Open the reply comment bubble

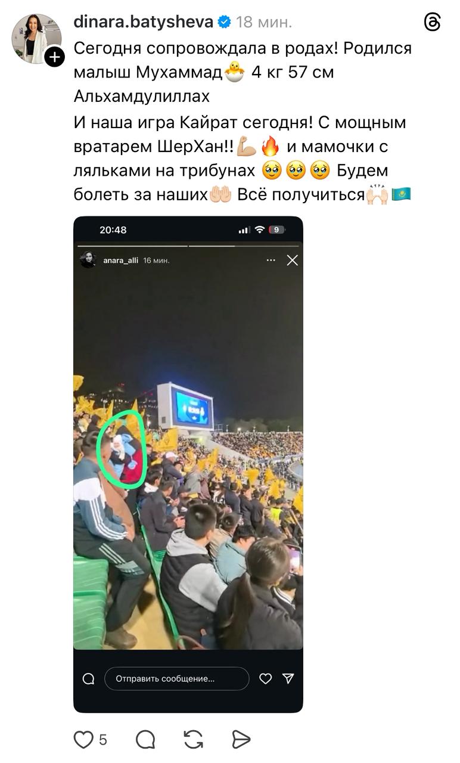coord(145,740)
